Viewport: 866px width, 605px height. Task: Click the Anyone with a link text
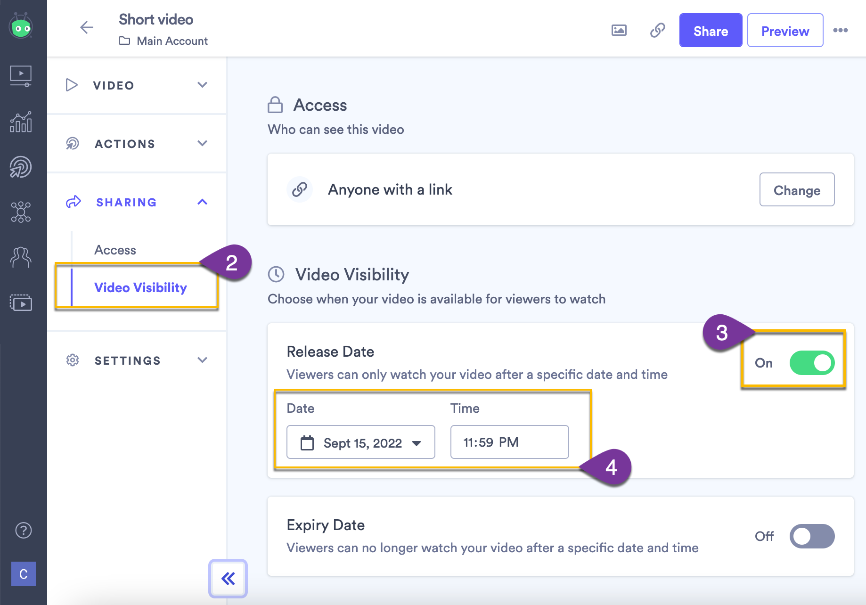[x=390, y=189]
